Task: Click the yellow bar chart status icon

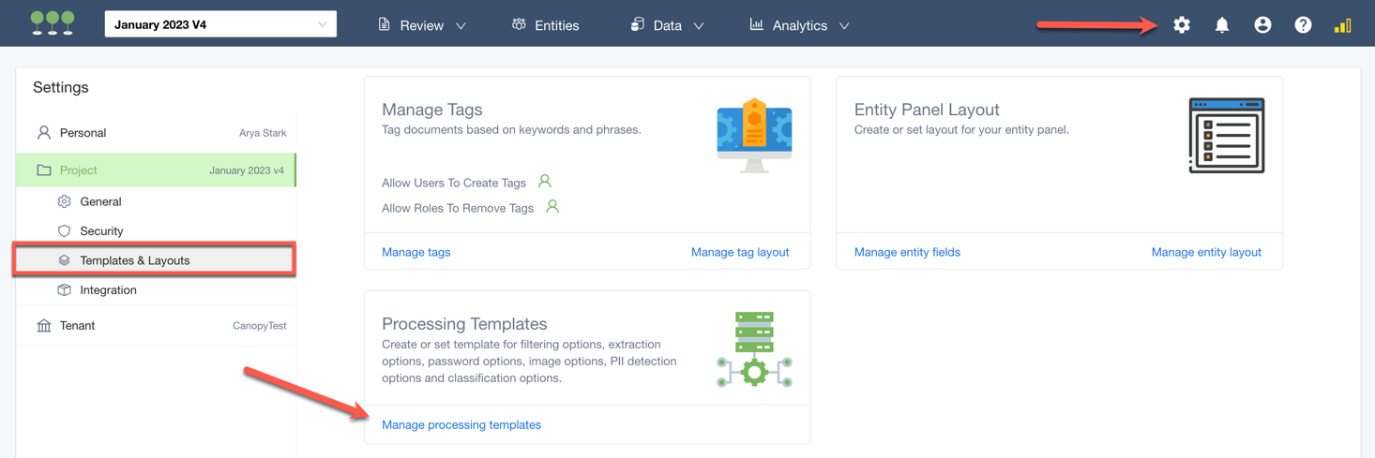Action: pyautogui.click(x=1342, y=25)
